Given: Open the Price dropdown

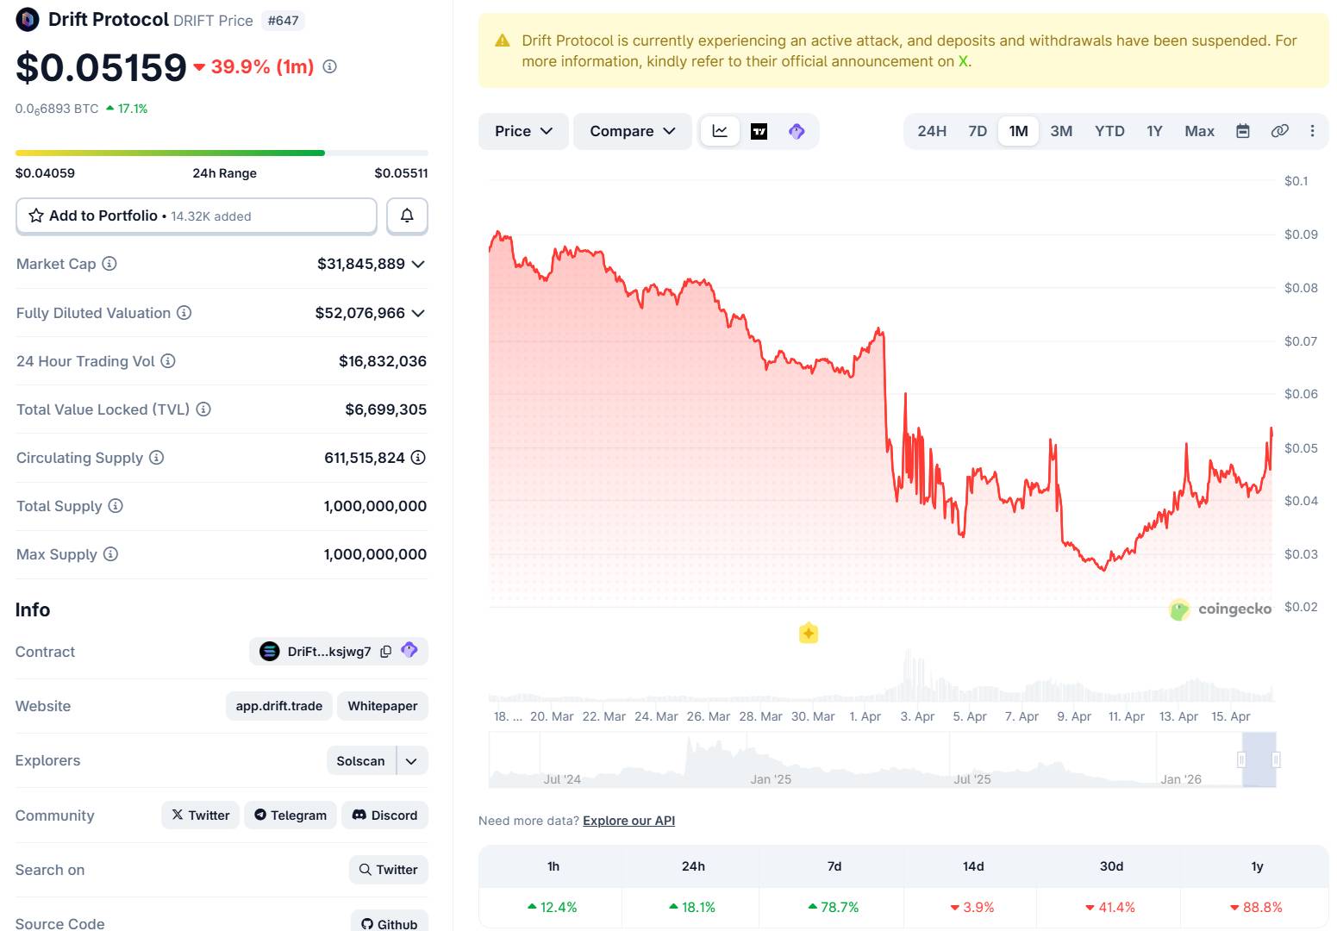Looking at the screenshot, I should (x=522, y=131).
